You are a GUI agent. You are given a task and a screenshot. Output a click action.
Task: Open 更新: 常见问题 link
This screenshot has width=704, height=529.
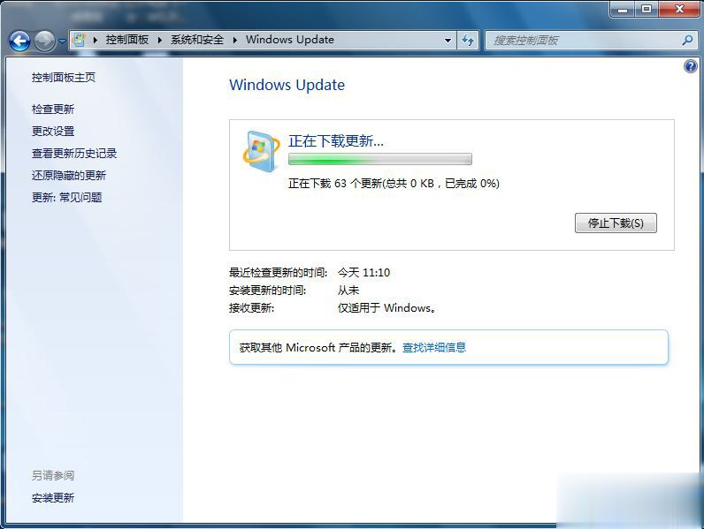tap(67, 197)
